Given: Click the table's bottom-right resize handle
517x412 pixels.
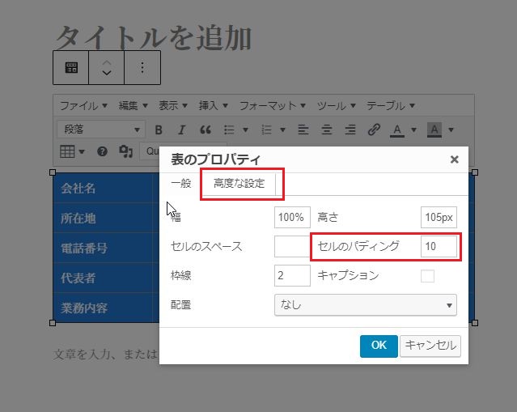Looking at the screenshot, I should click(475, 323).
